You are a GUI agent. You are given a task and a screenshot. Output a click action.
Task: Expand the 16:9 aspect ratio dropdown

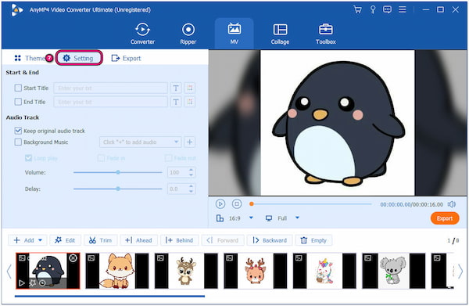point(251,218)
